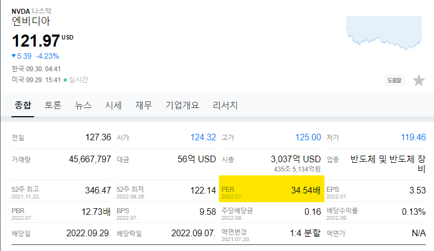Select the highlighted PER value 34.54배

point(306,190)
